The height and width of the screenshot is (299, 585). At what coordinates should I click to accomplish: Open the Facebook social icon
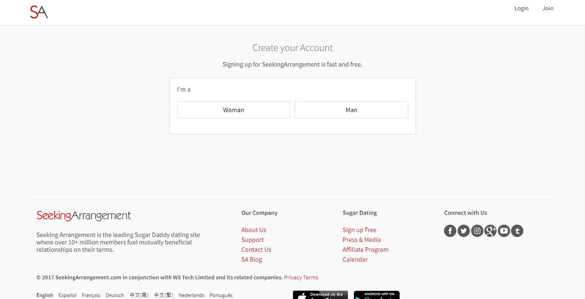[x=450, y=231]
